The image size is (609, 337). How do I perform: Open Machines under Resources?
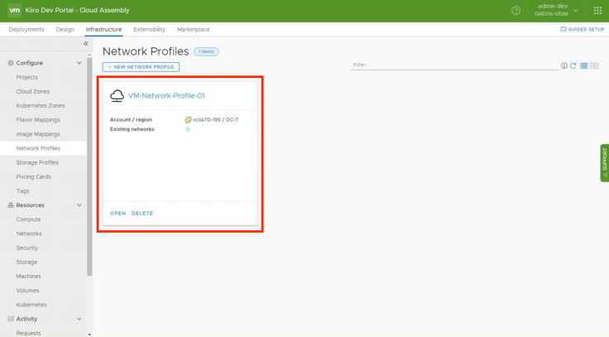(28, 277)
